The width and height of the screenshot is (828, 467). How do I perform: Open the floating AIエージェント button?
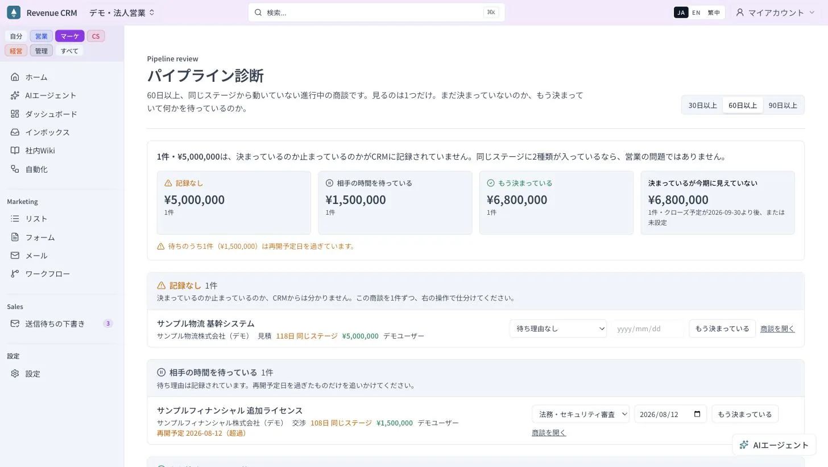[x=774, y=445]
